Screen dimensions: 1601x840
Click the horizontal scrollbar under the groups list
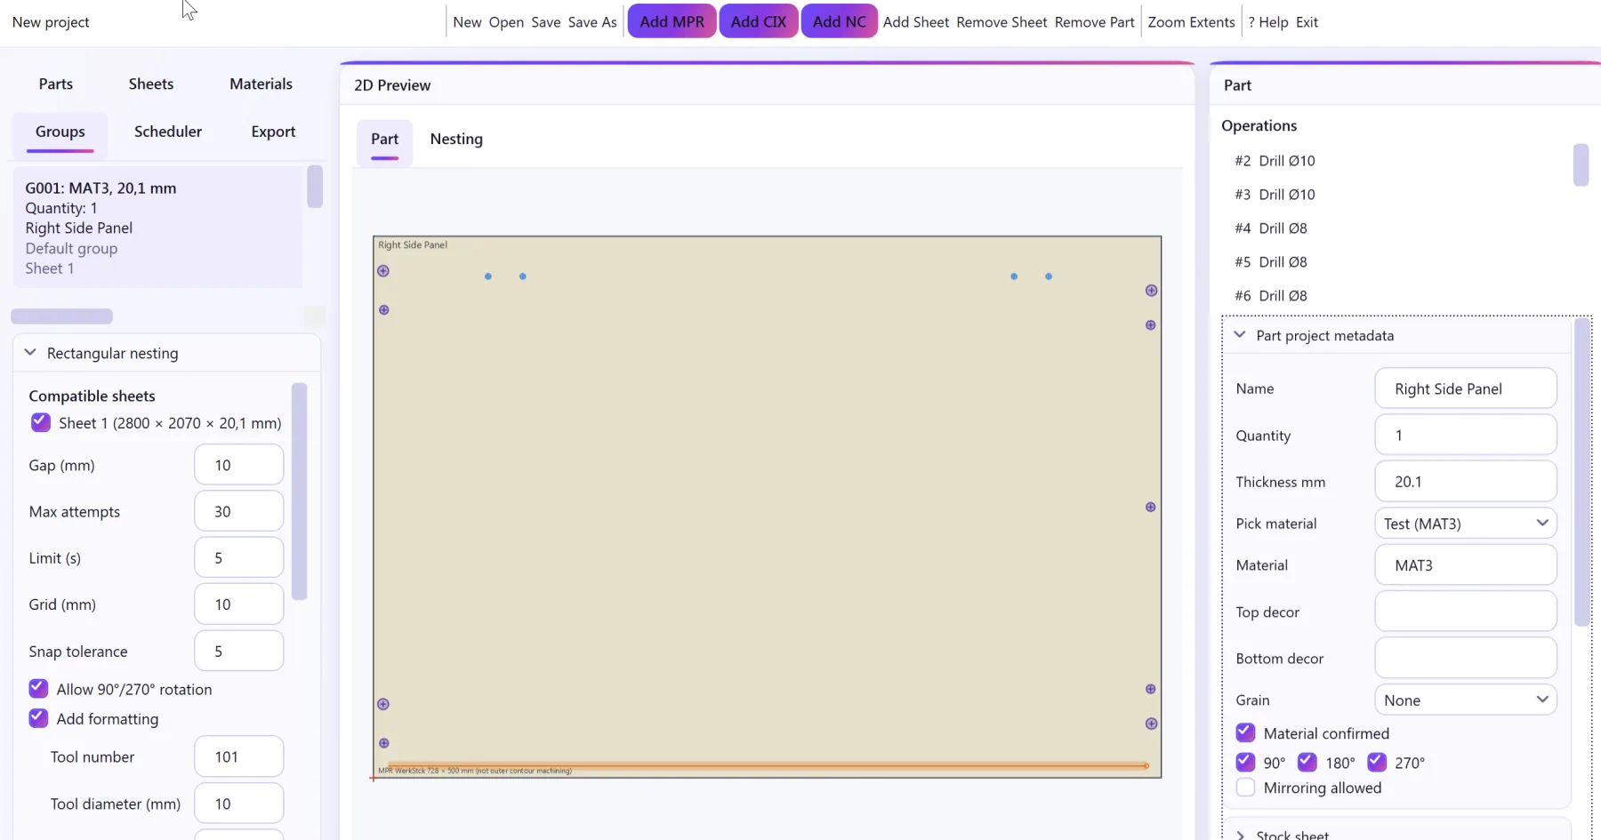pos(61,316)
